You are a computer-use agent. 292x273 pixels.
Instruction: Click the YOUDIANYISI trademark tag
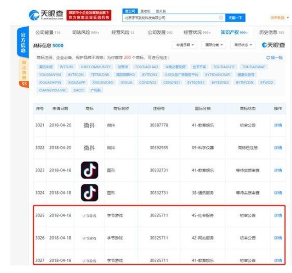pos(50,75)
